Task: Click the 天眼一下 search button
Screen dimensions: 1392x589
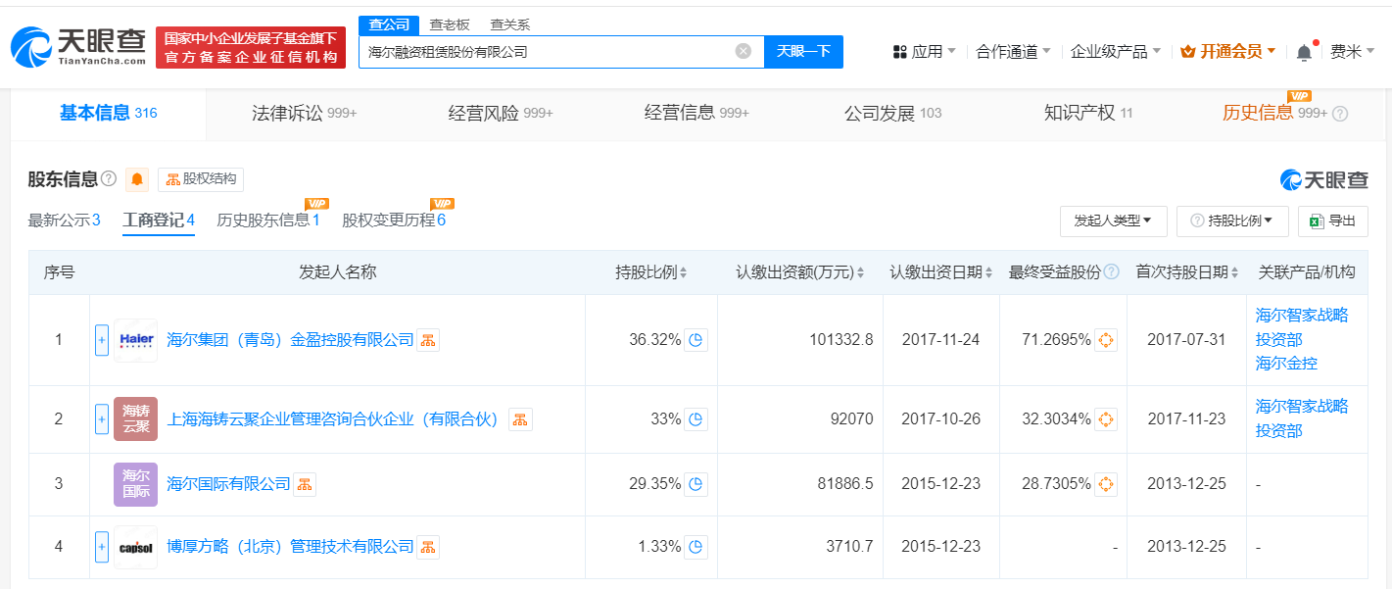Action: pos(803,51)
